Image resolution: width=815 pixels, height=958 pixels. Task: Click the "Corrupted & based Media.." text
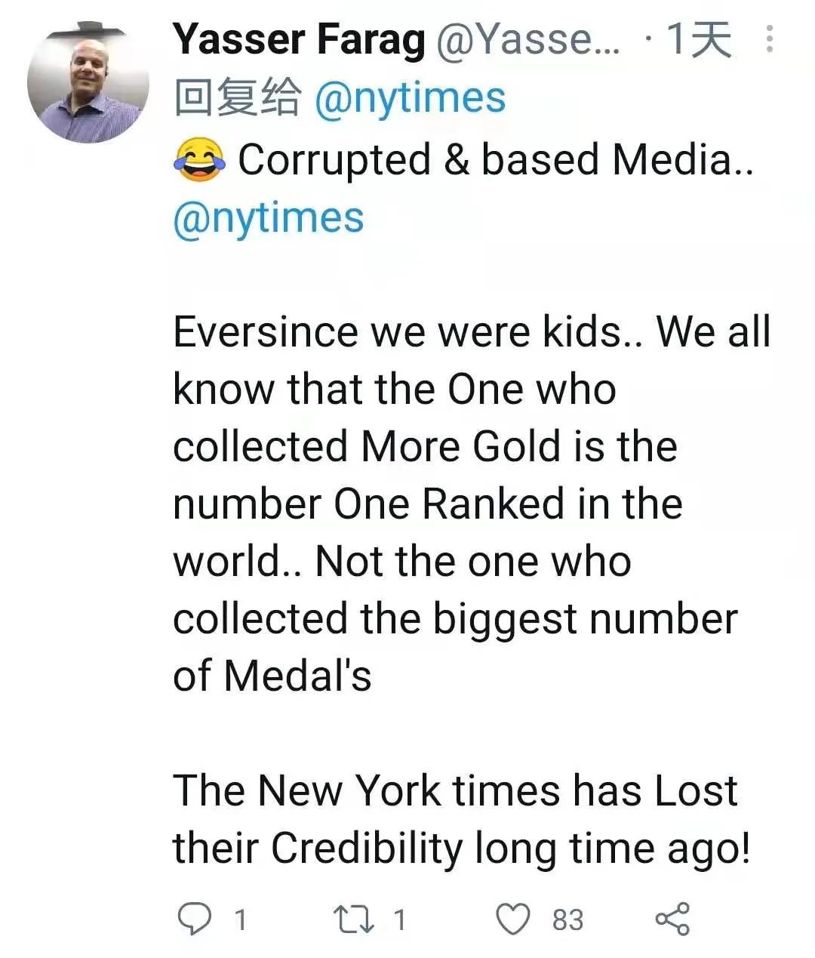coord(495,160)
